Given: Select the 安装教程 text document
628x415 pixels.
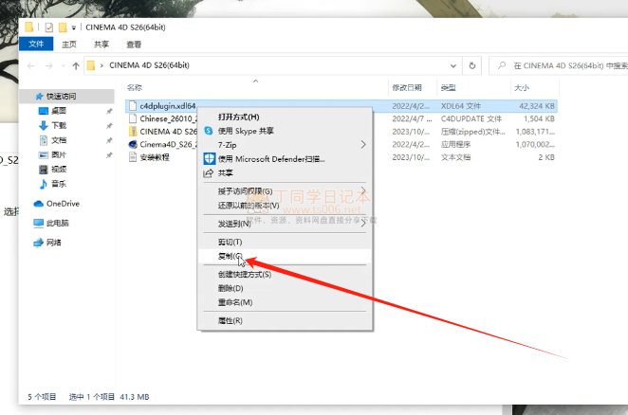Looking at the screenshot, I should [x=155, y=157].
